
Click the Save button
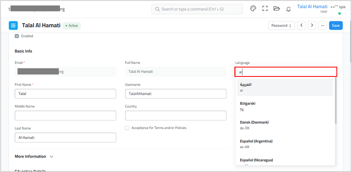[x=336, y=25]
